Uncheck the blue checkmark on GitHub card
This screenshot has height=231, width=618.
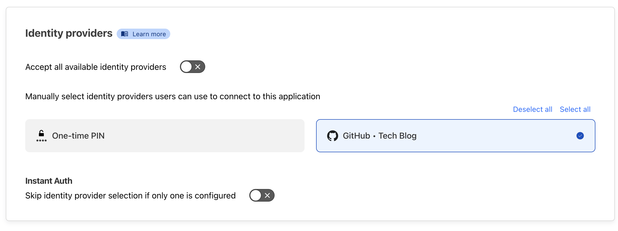click(x=580, y=136)
